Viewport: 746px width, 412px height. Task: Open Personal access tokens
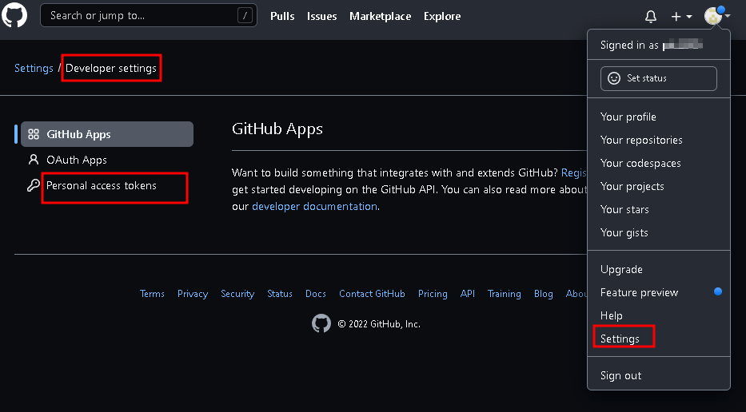tap(102, 186)
